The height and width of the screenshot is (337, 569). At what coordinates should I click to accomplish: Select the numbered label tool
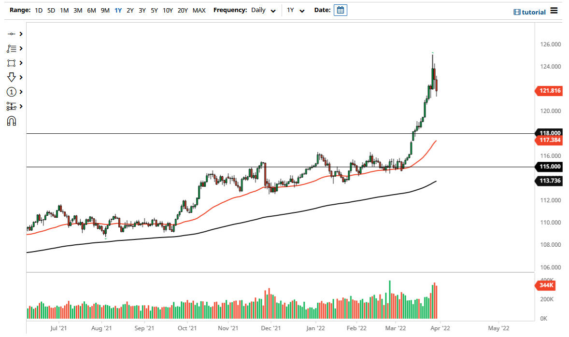(x=11, y=92)
